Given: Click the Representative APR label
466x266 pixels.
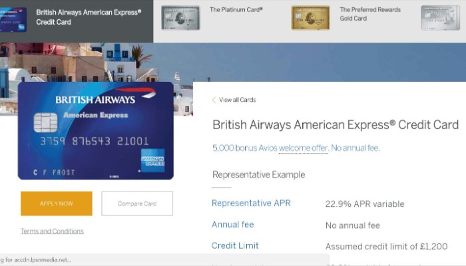Looking at the screenshot, I should (x=251, y=203).
